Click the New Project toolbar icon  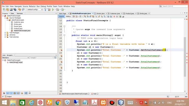[8, 9]
